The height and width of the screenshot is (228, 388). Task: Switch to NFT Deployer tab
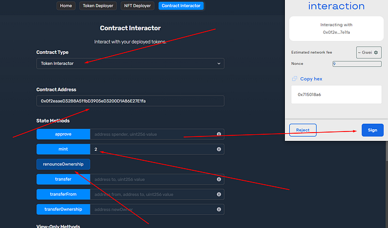click(x=137, y=6)
